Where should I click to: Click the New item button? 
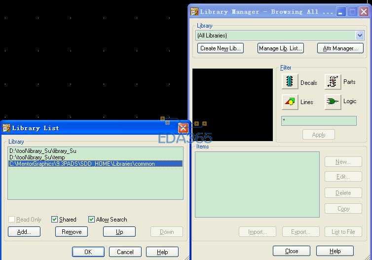(343, 161)
